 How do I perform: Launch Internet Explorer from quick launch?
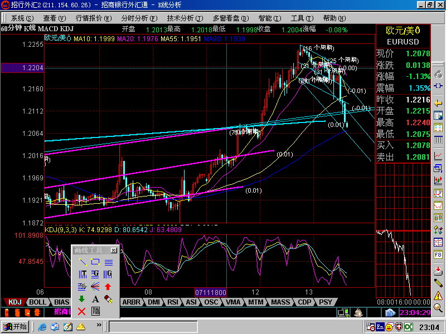(x=42, y=327)
